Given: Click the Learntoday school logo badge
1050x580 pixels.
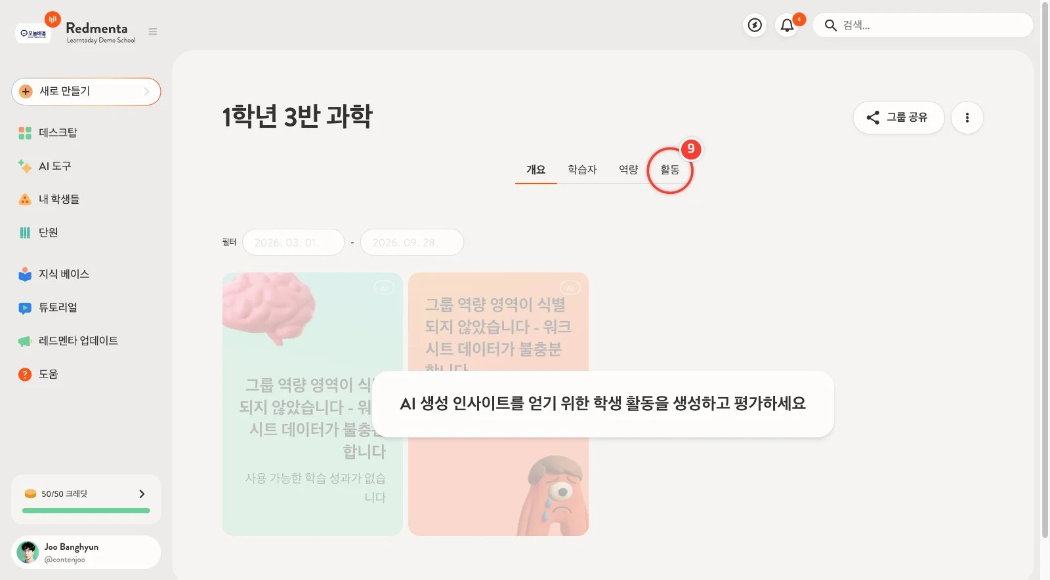Looking at the screenshot, I should 33,33.
